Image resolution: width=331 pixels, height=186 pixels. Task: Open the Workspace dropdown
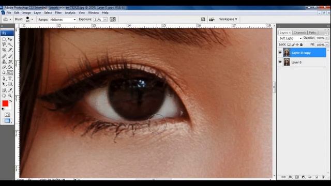228,19
